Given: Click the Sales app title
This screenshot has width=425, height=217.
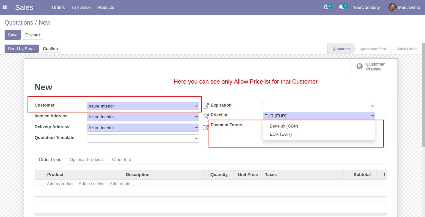Looking at the screenshot, I should [x=24, y=7].
